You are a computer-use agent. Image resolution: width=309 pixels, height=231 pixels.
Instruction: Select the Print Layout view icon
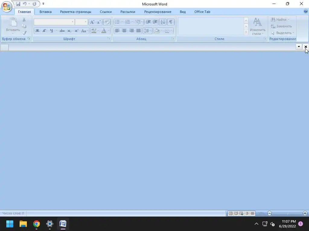click(x=231, y=213)
